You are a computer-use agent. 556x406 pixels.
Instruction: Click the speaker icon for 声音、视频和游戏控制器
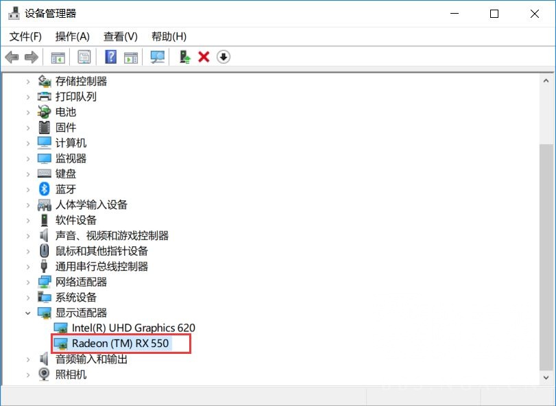click(44, 235)
